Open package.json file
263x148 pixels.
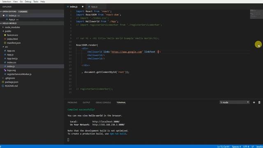(x=12, y=82)
